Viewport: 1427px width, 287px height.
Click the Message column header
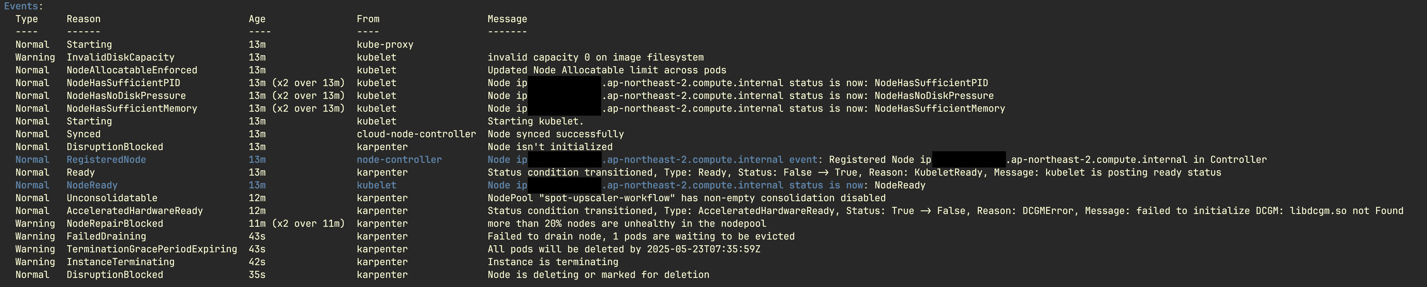508,19
